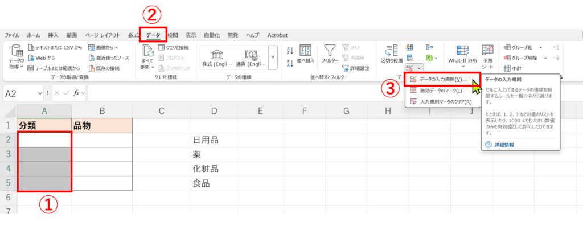Switch to the 数式 ribbon tab
Image resolution: width=583 pixels, height=230 pixels.
click(x=134, y=35)
